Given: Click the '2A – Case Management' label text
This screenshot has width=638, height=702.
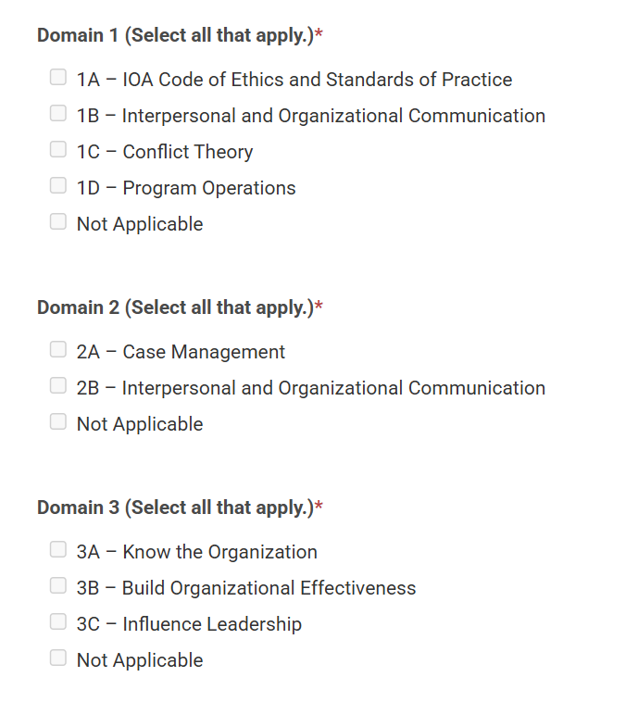Looking at the screenshot, I should coord(181,352).
